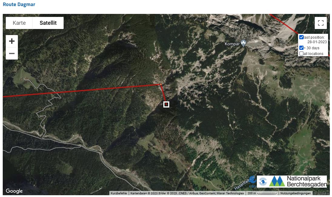Uncheck the last position checkbox
This screenshot has height=197, width=332.
[x=301, y=37]
